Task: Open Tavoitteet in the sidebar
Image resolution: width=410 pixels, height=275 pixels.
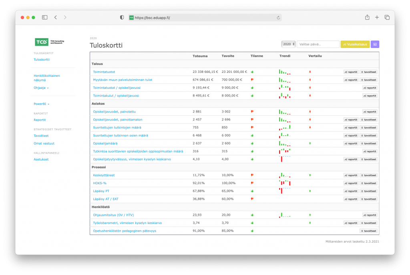Action: (41, 136)
